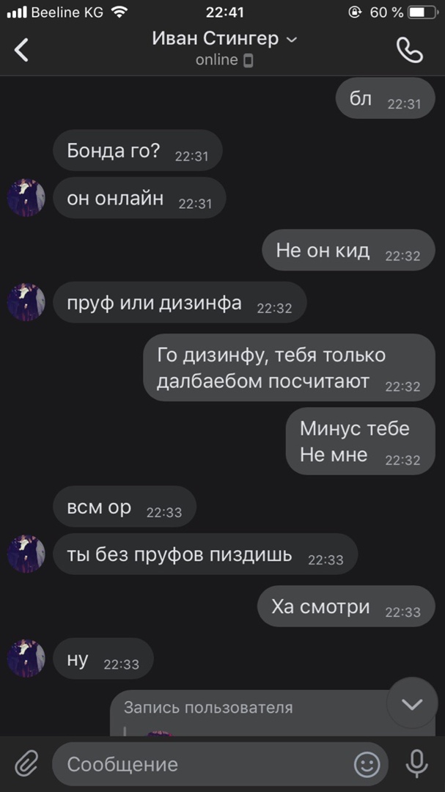
Task: Tap 'Го дизинфу, тебя только' message bubble
Action: (290, 367)
